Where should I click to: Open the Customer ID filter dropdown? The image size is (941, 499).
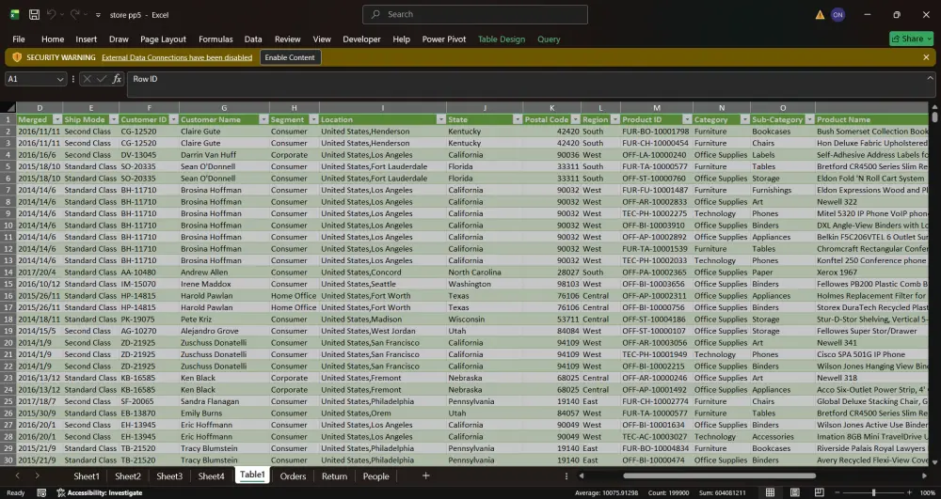pyautogui.click(x=173, y=119)
